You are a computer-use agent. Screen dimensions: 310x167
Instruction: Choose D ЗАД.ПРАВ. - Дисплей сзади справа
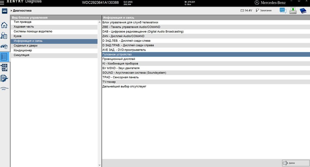[206, 45]
